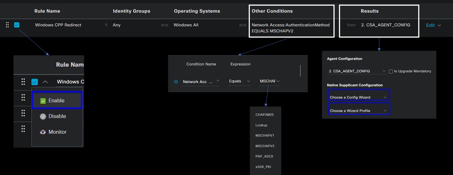Select Enable in the status menu
453x175 pixels.
point(57,100)
